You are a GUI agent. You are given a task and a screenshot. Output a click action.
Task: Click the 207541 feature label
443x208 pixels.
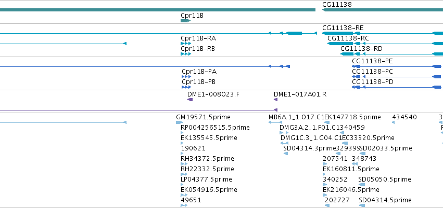coord(335,159)
